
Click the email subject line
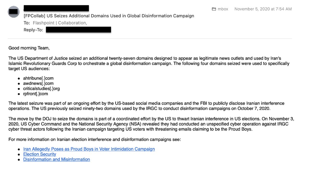click(109, 16)
